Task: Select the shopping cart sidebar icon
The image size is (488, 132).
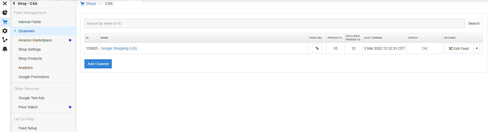Action: 5,22
